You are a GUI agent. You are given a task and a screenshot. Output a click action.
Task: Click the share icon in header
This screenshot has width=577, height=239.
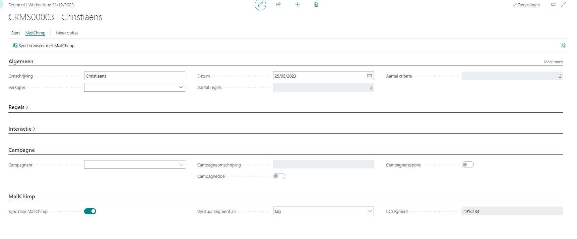278,4
